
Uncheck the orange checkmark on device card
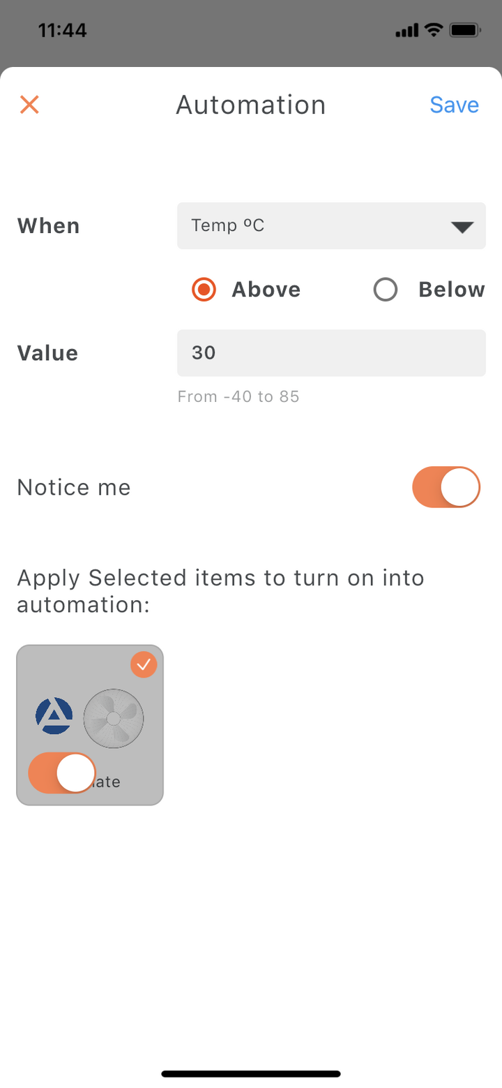tap(144, 665)
